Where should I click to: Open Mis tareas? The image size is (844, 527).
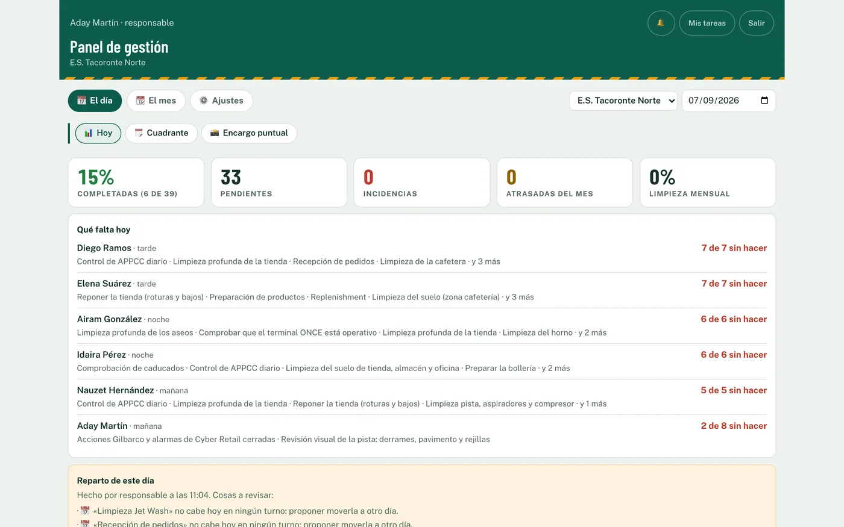(x=707, y=23)
